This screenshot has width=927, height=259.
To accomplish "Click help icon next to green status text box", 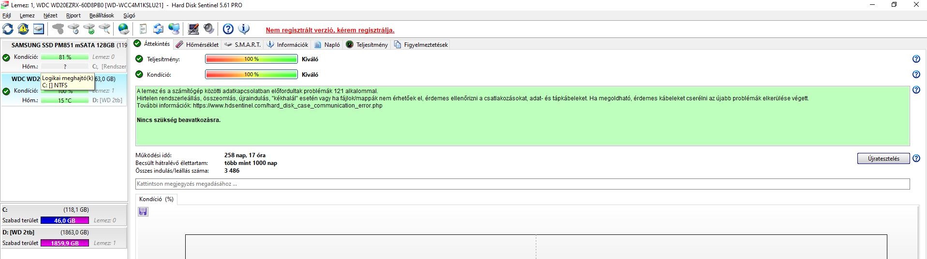I will [916, 90].
